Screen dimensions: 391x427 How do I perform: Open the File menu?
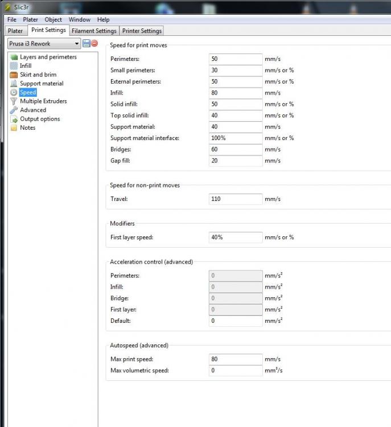pos(12,19)
